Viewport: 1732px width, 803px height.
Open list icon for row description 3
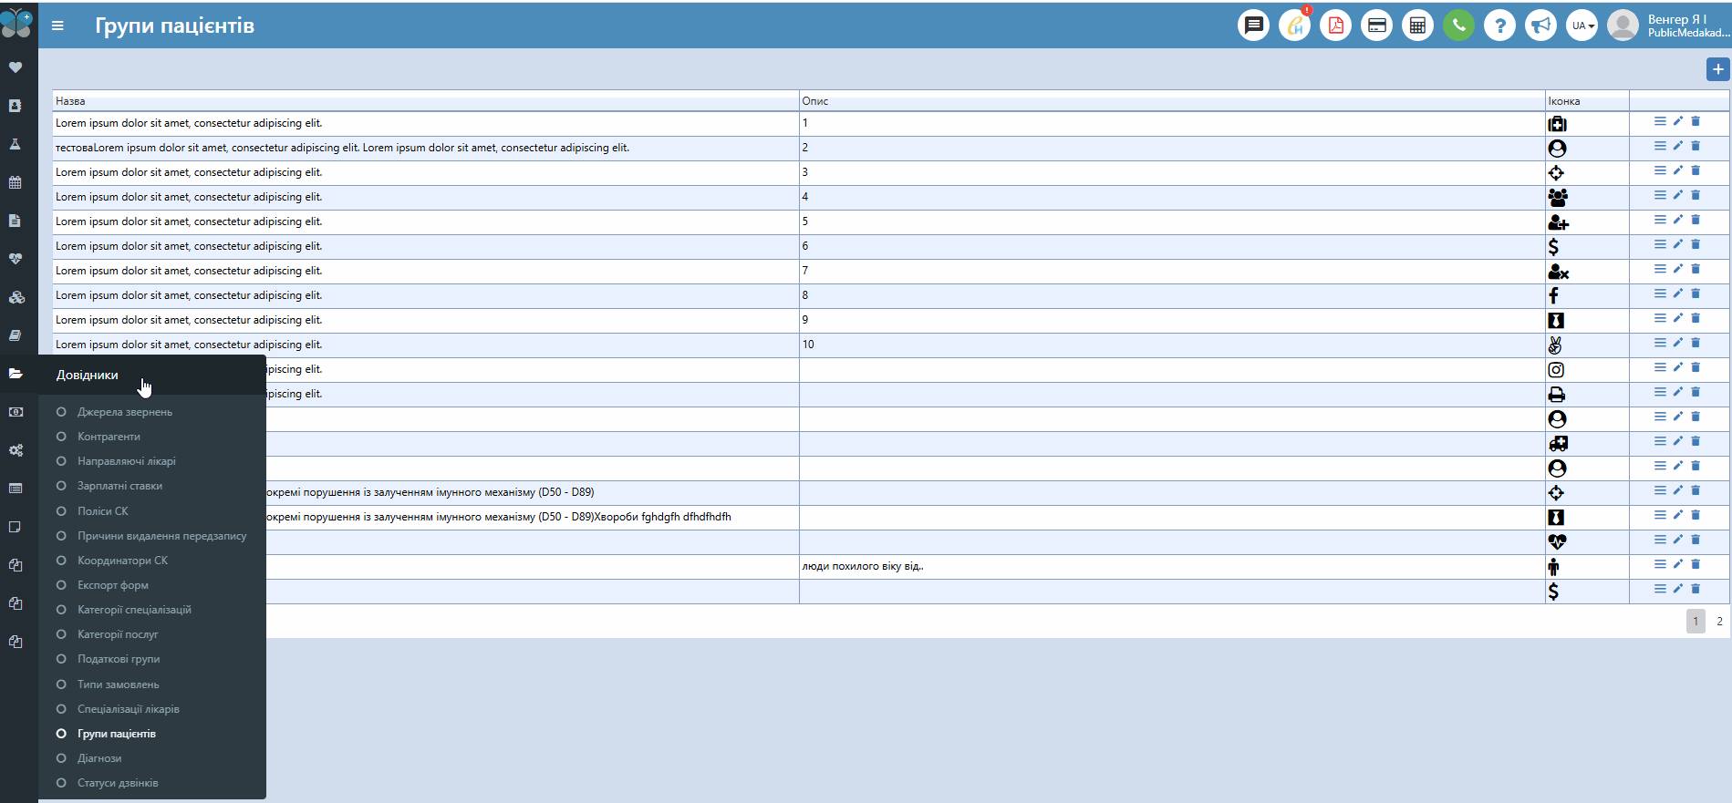point(1660,170)
